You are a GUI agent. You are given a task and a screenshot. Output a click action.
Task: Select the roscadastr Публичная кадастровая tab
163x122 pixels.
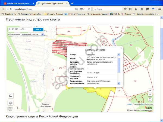[x=52, y=4]
